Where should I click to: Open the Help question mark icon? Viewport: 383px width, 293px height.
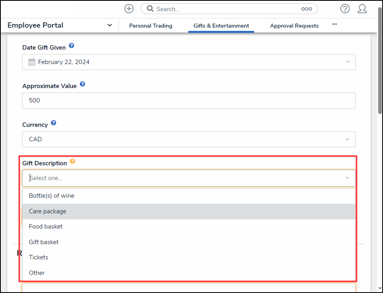pos(344,9)
